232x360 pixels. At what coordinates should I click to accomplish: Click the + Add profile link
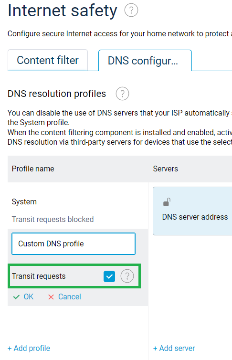[29, 348]
